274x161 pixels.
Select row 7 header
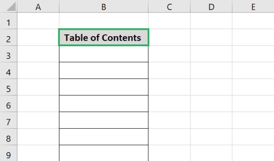(x=8, y=120)
